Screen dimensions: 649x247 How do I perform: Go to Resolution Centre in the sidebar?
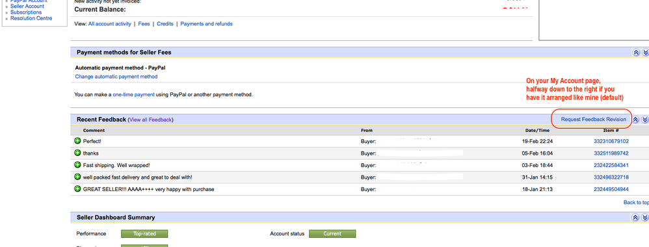click(x=31, y=18)
